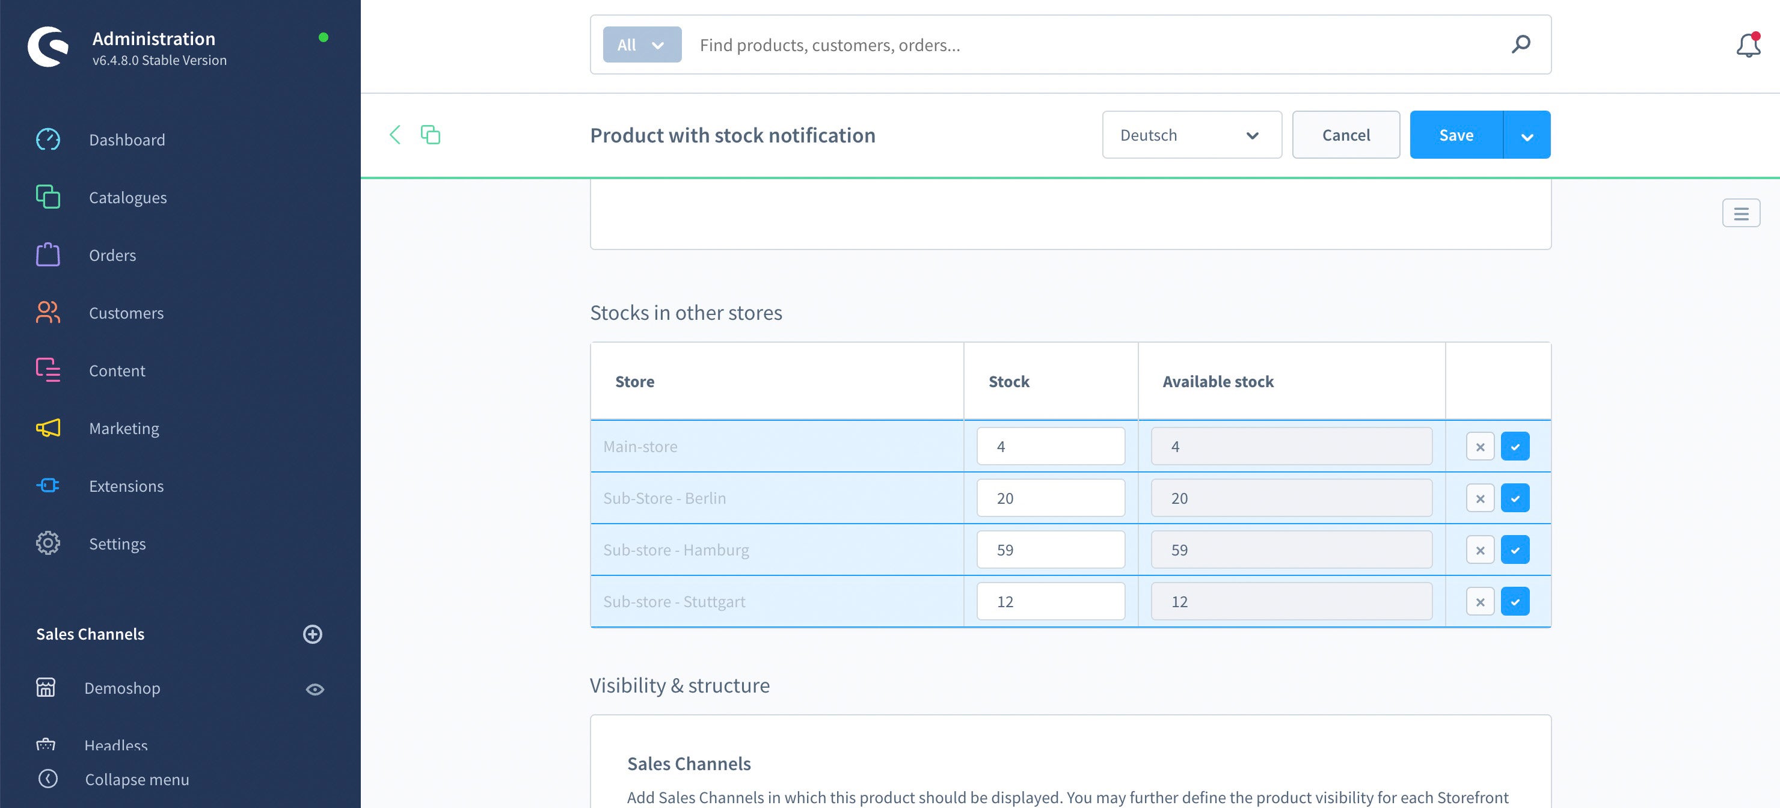Image resolution: width=1780 pixels, height=808 pixels.
Task: Add a new sales channel plus icon
Action: (312, 634)
